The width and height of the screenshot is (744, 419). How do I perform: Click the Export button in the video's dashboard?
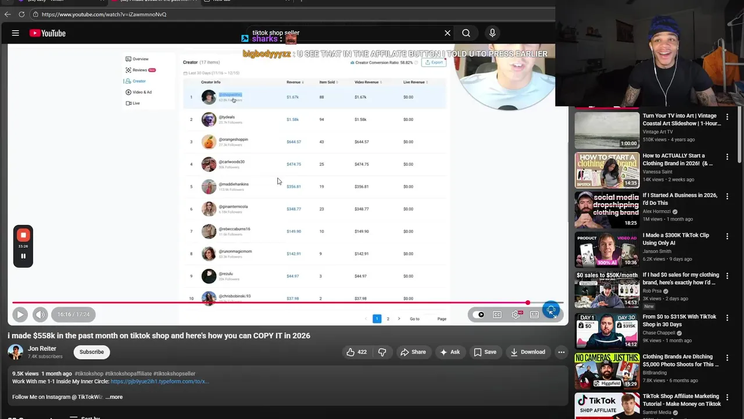coord(434,62)
